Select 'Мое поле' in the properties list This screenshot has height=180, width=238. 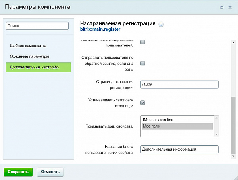(x=177, y=126)
